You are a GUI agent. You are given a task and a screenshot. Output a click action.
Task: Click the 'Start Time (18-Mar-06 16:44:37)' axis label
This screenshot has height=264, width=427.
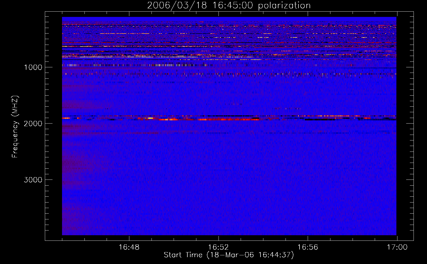click(x=229, y=255)
